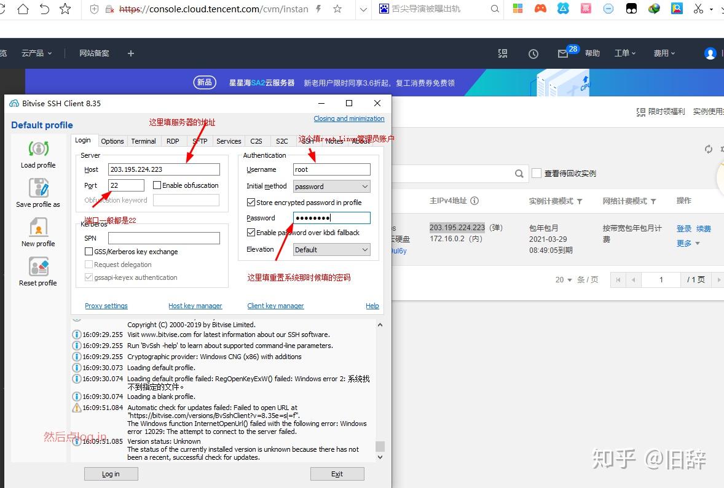Screen dimensions: 724x488
Task: Click the browser undo/back arrow icon
Action: tap(44, 9)
